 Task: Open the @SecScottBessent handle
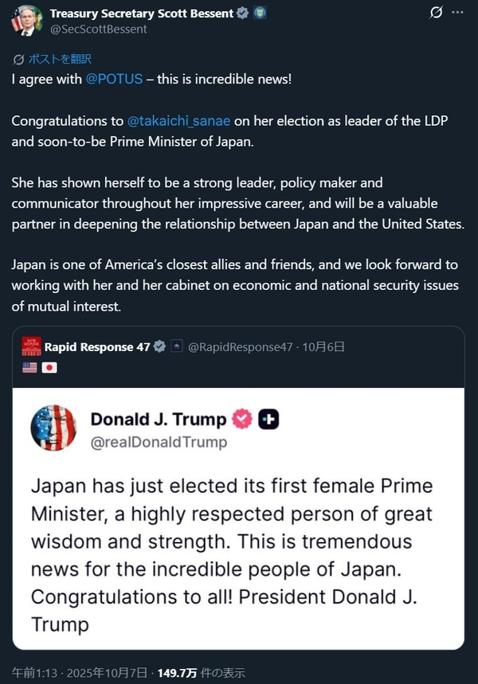99,29
